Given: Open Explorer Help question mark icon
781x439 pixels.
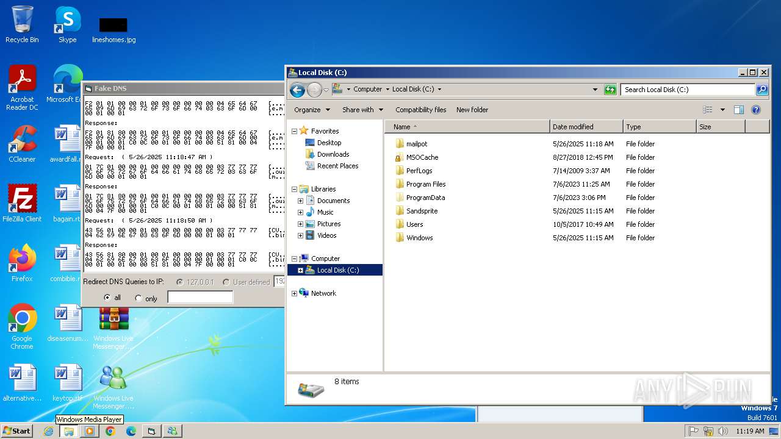Looking at the screenshot, I should pos(756,110).
